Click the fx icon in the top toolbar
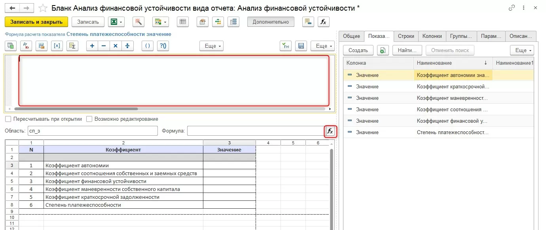This screenshot has height=230, width=546. [x=324, y=22]
